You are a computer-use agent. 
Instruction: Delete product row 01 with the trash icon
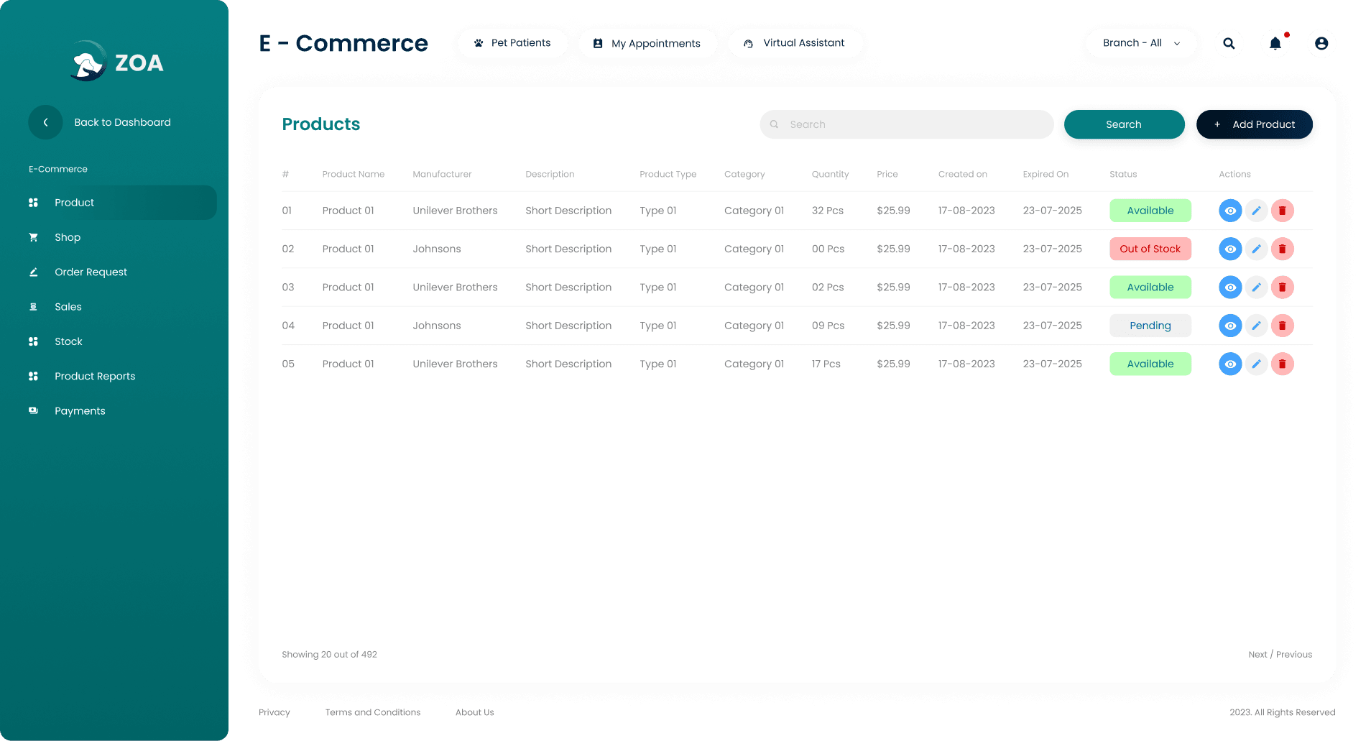point(1282,211)
